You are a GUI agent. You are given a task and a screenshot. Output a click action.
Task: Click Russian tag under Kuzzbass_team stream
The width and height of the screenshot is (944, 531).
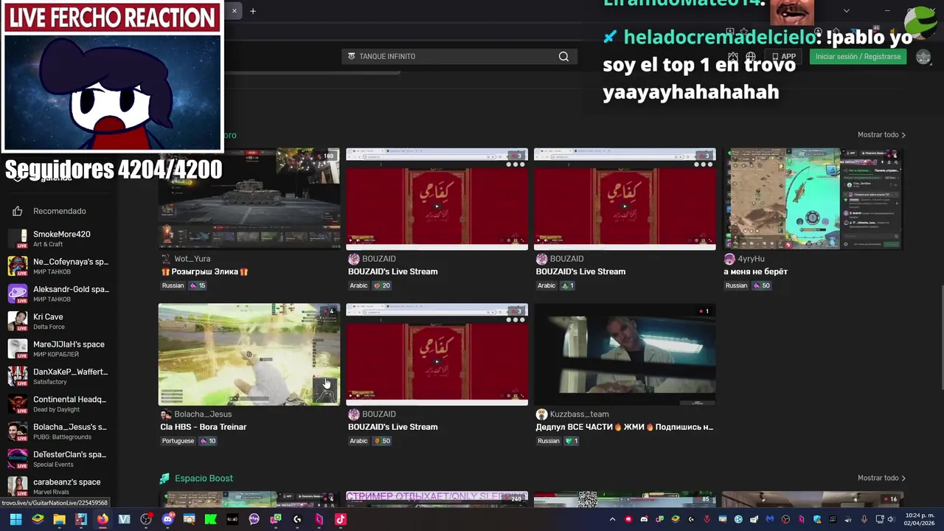(548, 441)
